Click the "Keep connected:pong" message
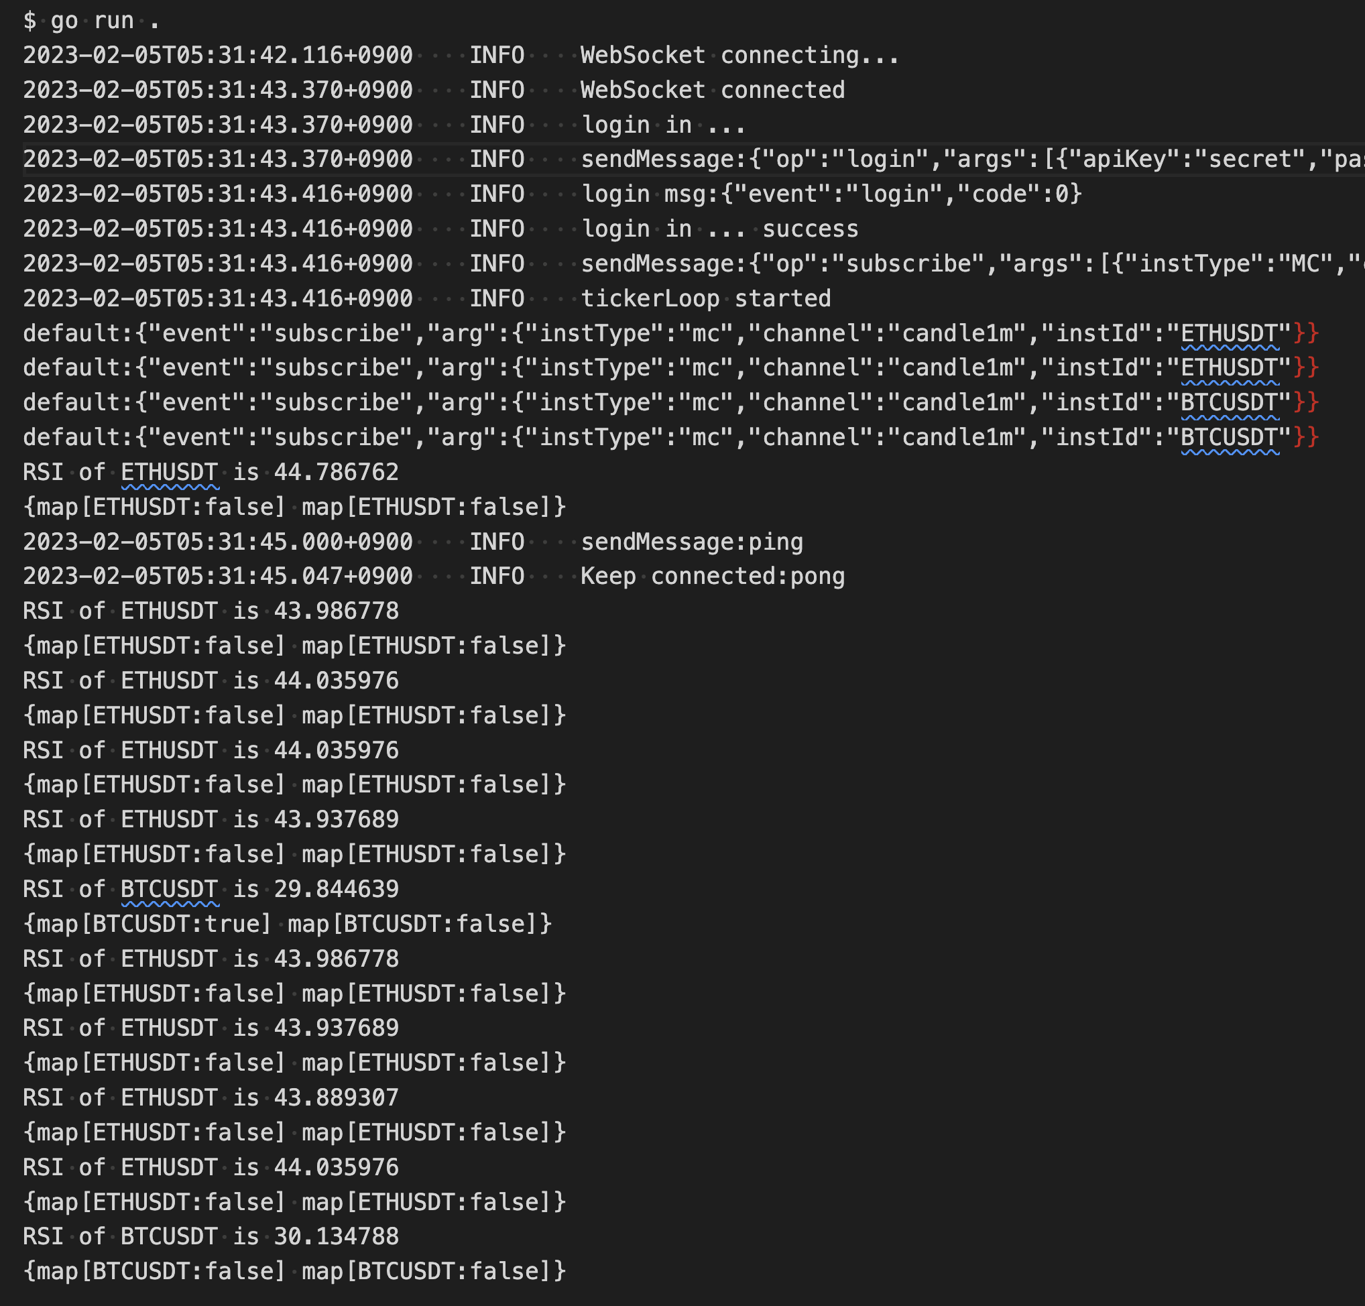Viewport: 1365px width, 1306px height. 712,577
